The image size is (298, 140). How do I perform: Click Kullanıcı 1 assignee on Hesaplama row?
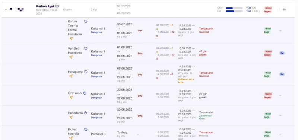tap(98, 73)
